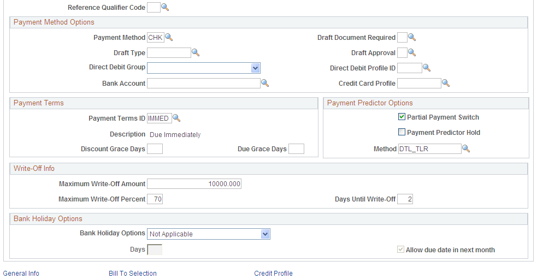Enable Payment Predictor Hold checkbox
This screenshot has width=537, height=279.
coord(402,132)
